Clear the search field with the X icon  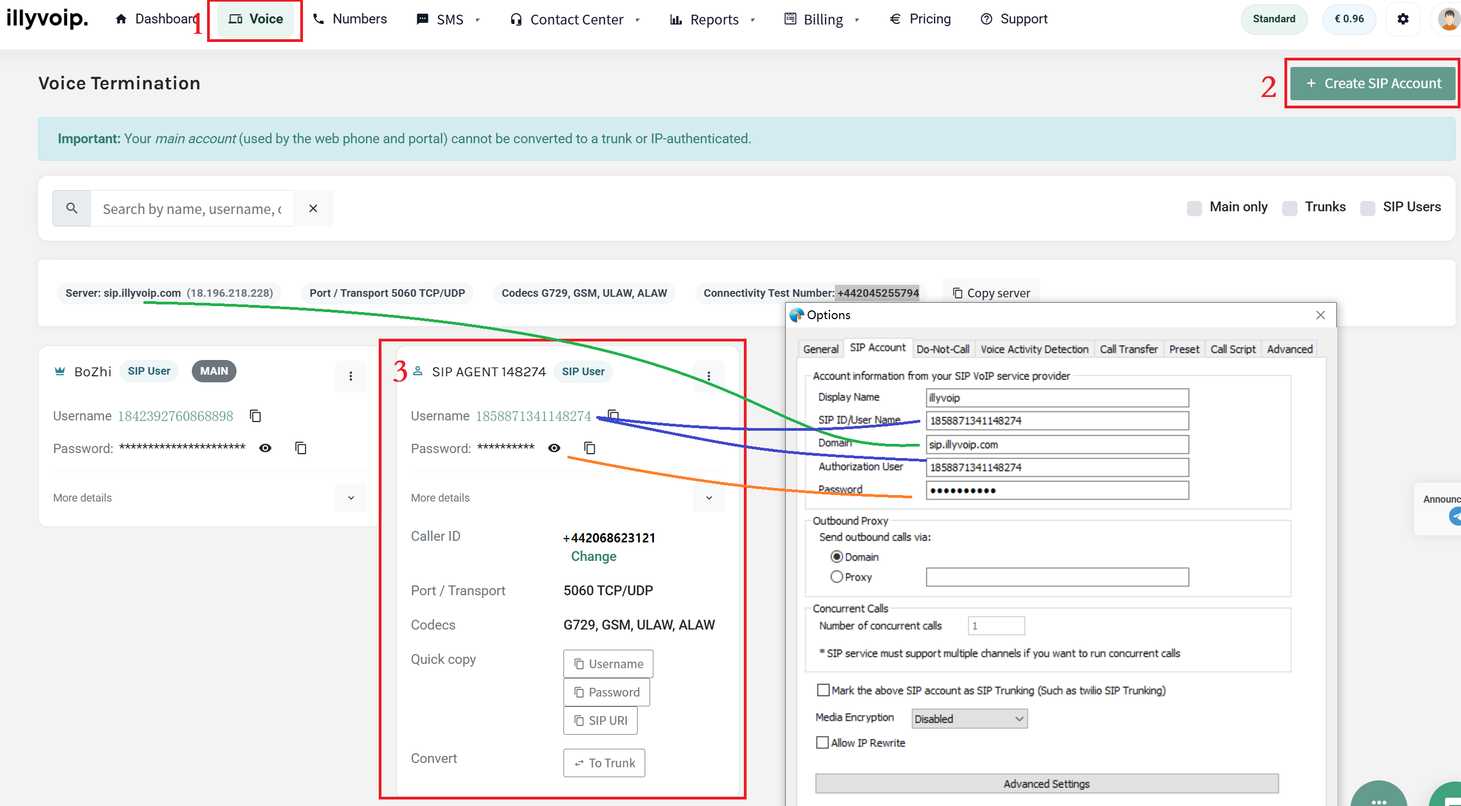point(313,208)
